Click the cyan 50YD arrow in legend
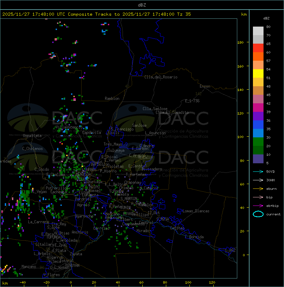This screenshot has height=287, width=284. click(258, 171)
